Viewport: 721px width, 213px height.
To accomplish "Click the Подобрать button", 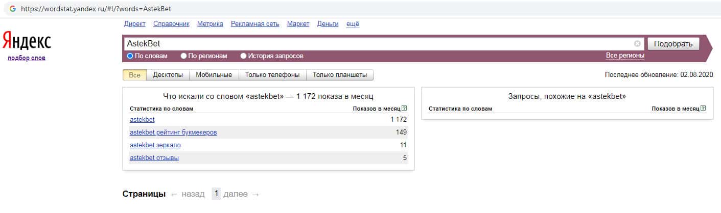I will click(x=673, y=44).
